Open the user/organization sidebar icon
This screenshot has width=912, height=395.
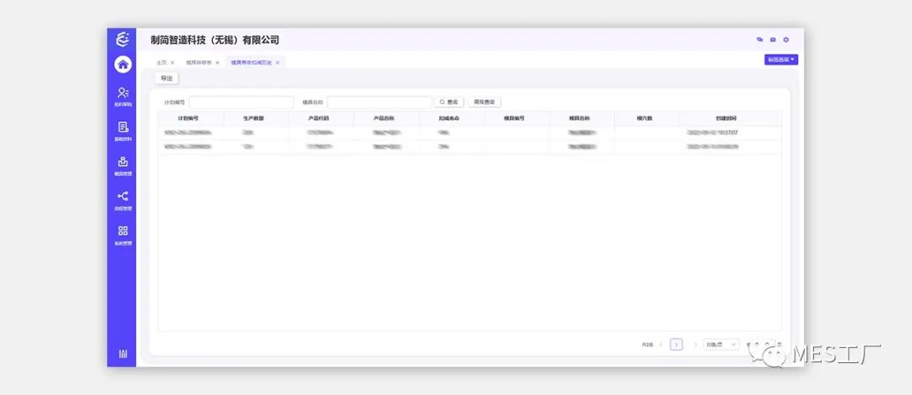click(122, 93)
